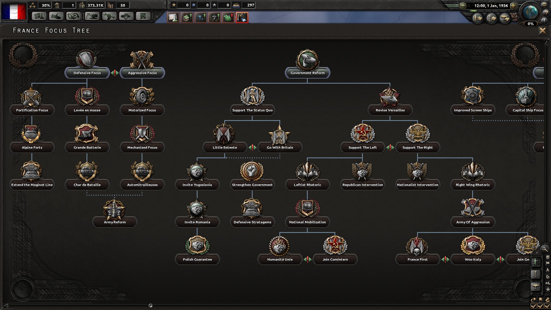Viewport: 551px width, 310px height.
Task: Click the French flag country portrait
Action: (x=13, y=11)
